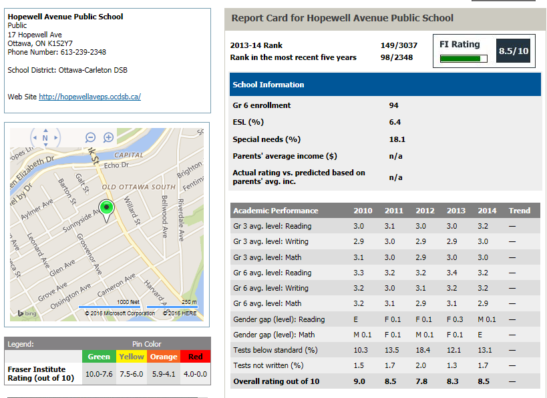Open the hopewellaveps.ocdsb.ca website link
This screenshot has width=547, height=398.
coord(89,97)
